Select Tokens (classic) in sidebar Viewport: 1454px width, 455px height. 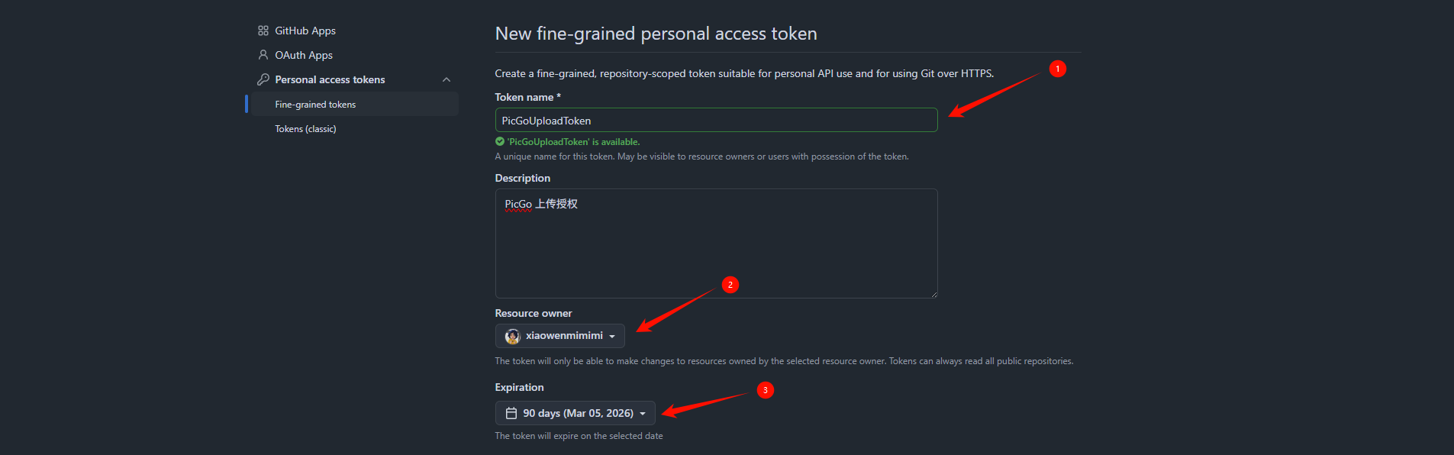pos(305,129)
